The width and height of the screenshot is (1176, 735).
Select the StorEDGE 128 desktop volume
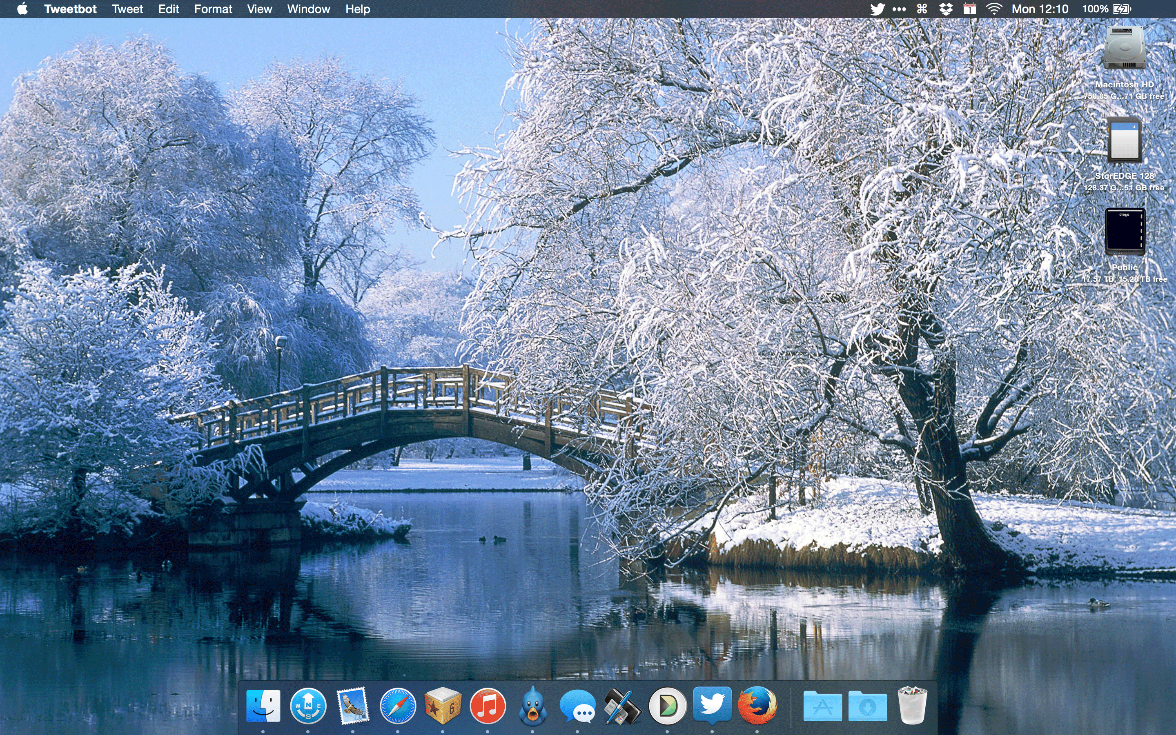[x=1124, y=141]
